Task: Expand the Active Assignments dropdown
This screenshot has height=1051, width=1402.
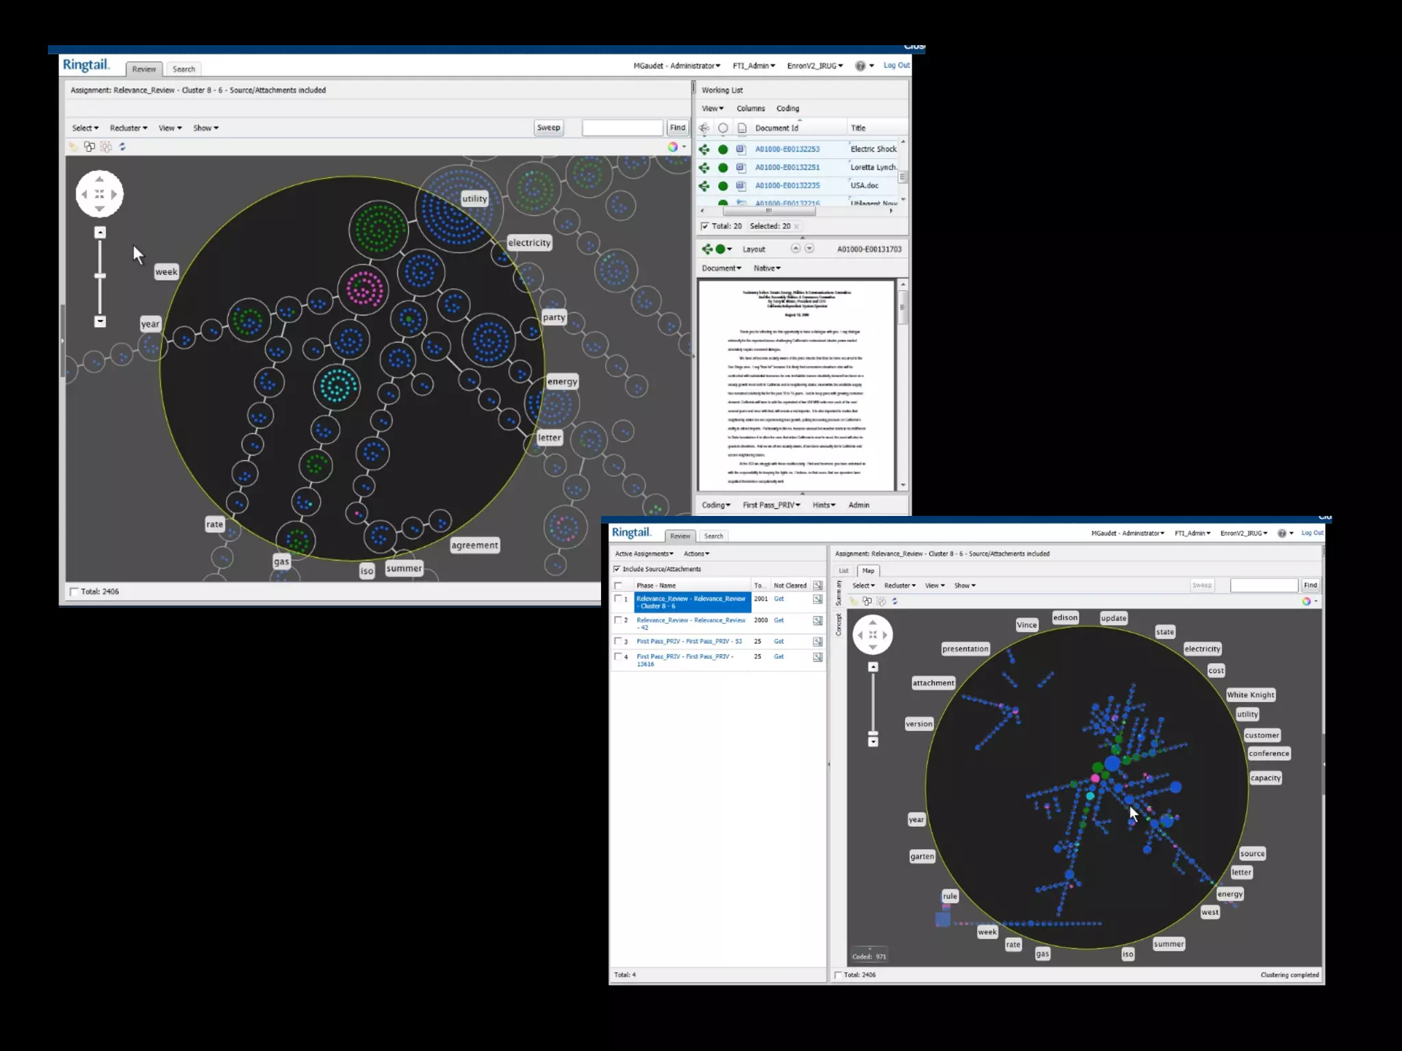Action: 643,554
